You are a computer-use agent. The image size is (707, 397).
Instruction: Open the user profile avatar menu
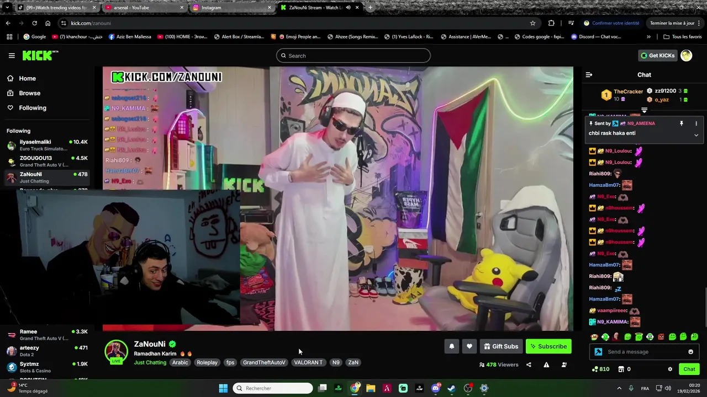coord(686,55)
